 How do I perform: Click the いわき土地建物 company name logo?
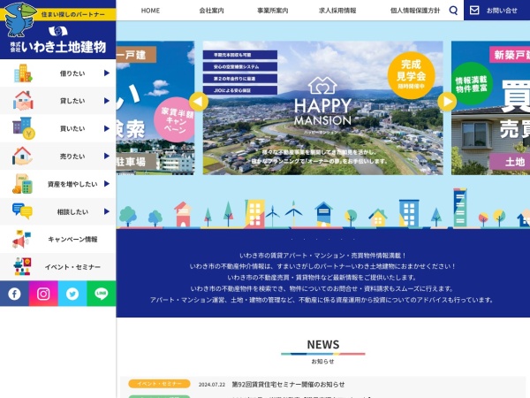(57, 47)
